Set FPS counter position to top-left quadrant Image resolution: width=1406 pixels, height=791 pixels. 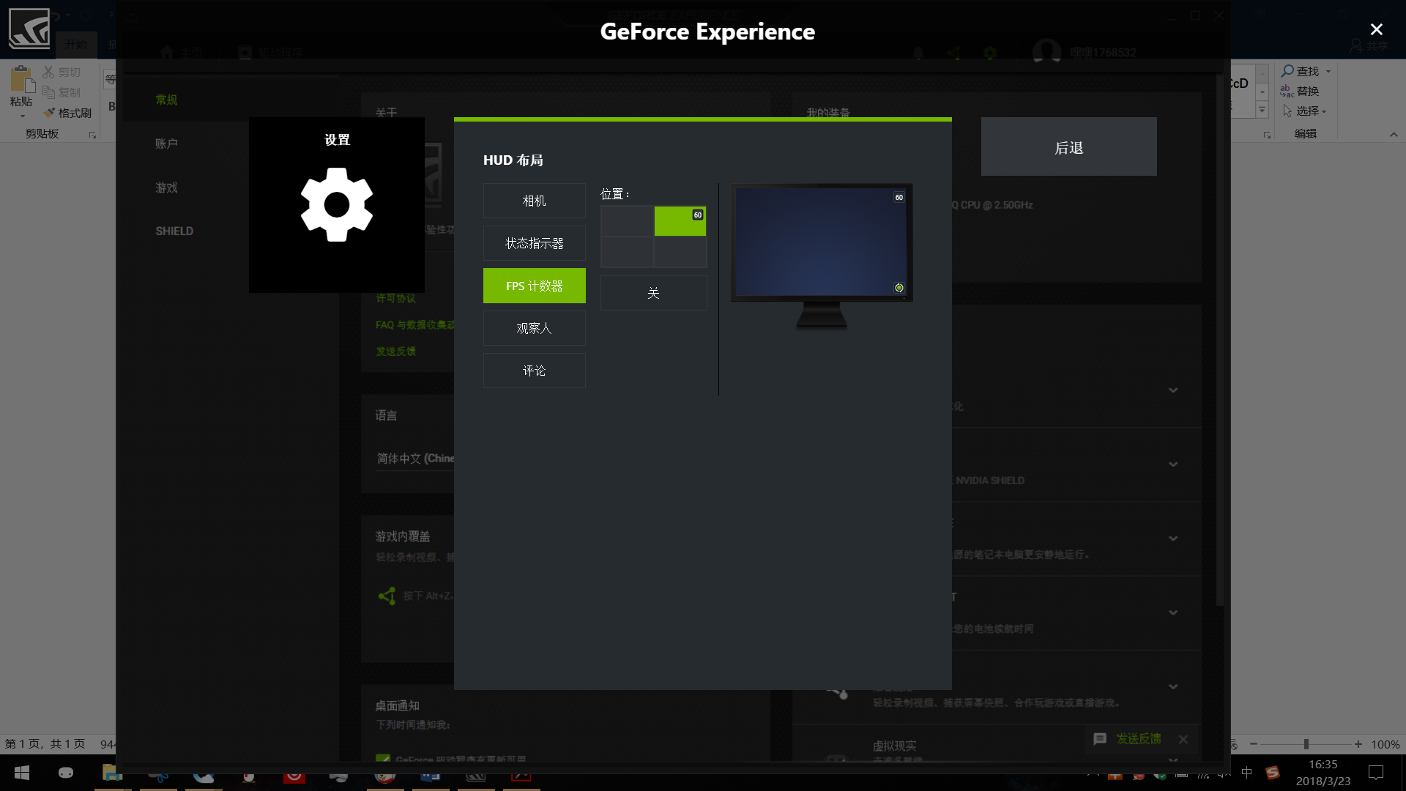coord(627,221)
